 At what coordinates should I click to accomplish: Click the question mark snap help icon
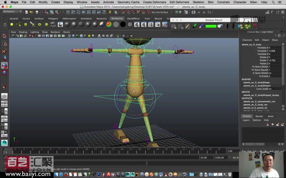point(104,12)
